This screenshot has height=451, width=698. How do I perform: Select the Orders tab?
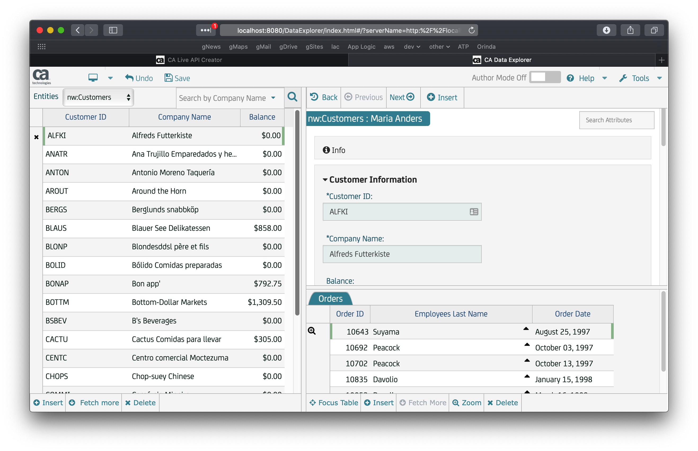(330, 299)
